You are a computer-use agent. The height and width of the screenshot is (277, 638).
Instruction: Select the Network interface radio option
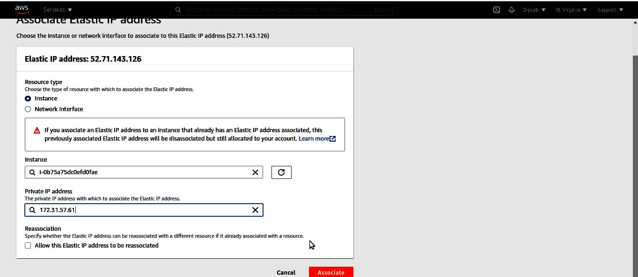click(x=28, y=109)
